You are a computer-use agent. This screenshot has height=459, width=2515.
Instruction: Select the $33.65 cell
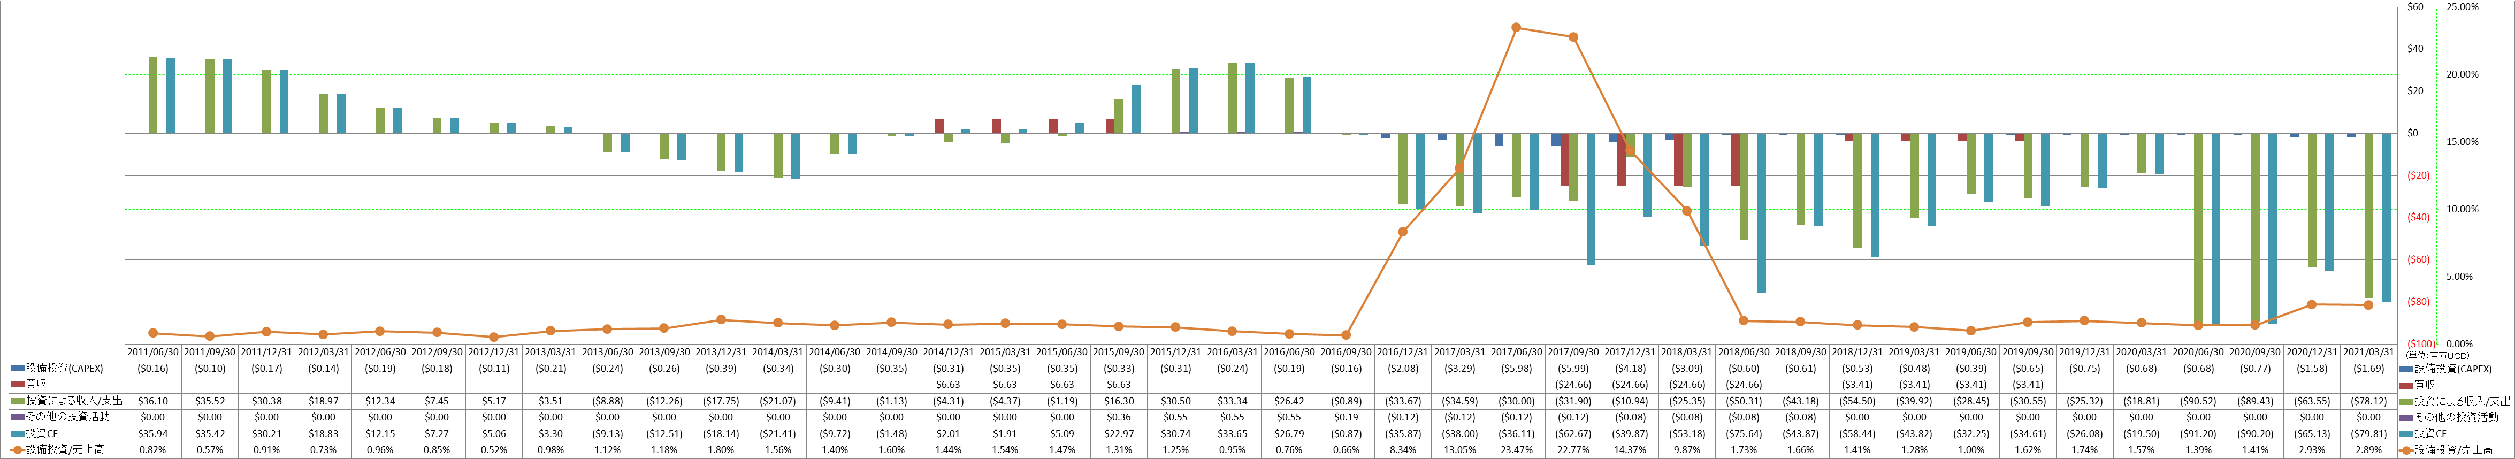1232,434
